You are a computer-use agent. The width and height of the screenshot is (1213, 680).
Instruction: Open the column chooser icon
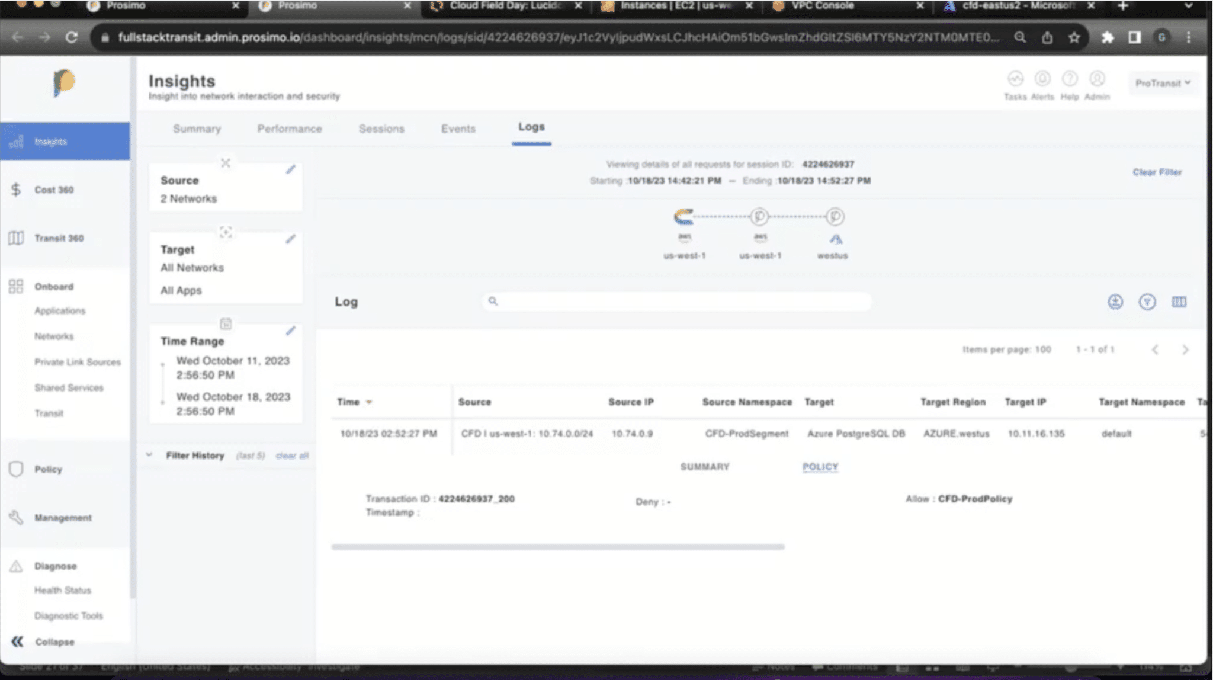tap(1179, 302)
